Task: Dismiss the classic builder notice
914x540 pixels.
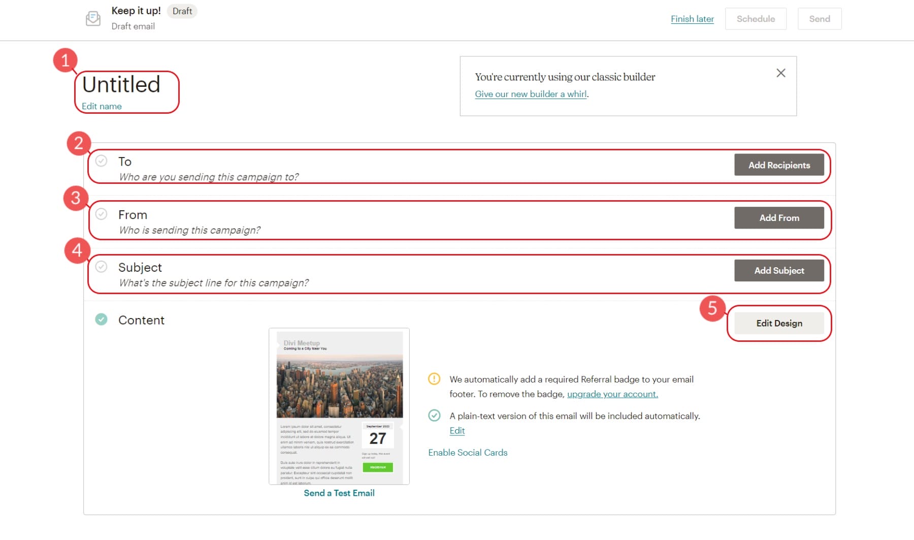Action: coord(781,73)
